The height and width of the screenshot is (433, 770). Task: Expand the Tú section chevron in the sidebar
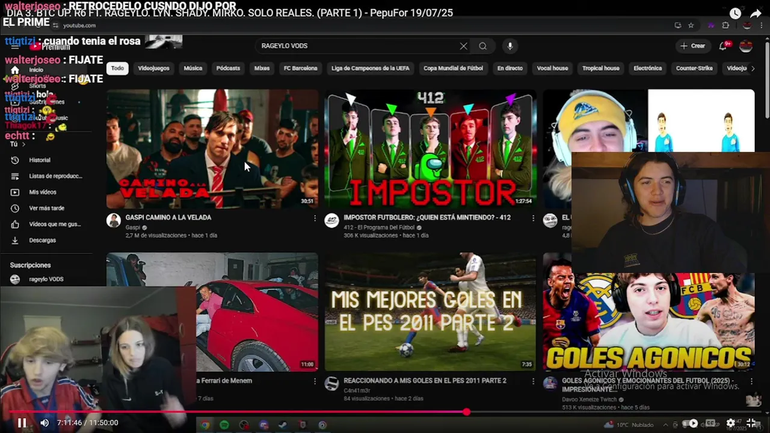23,144
